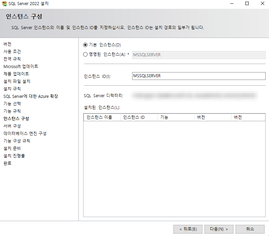The width and height of the screenshot is (269, 236).
Task: Select the 설치 진행률 step
Action: point(14,156)
